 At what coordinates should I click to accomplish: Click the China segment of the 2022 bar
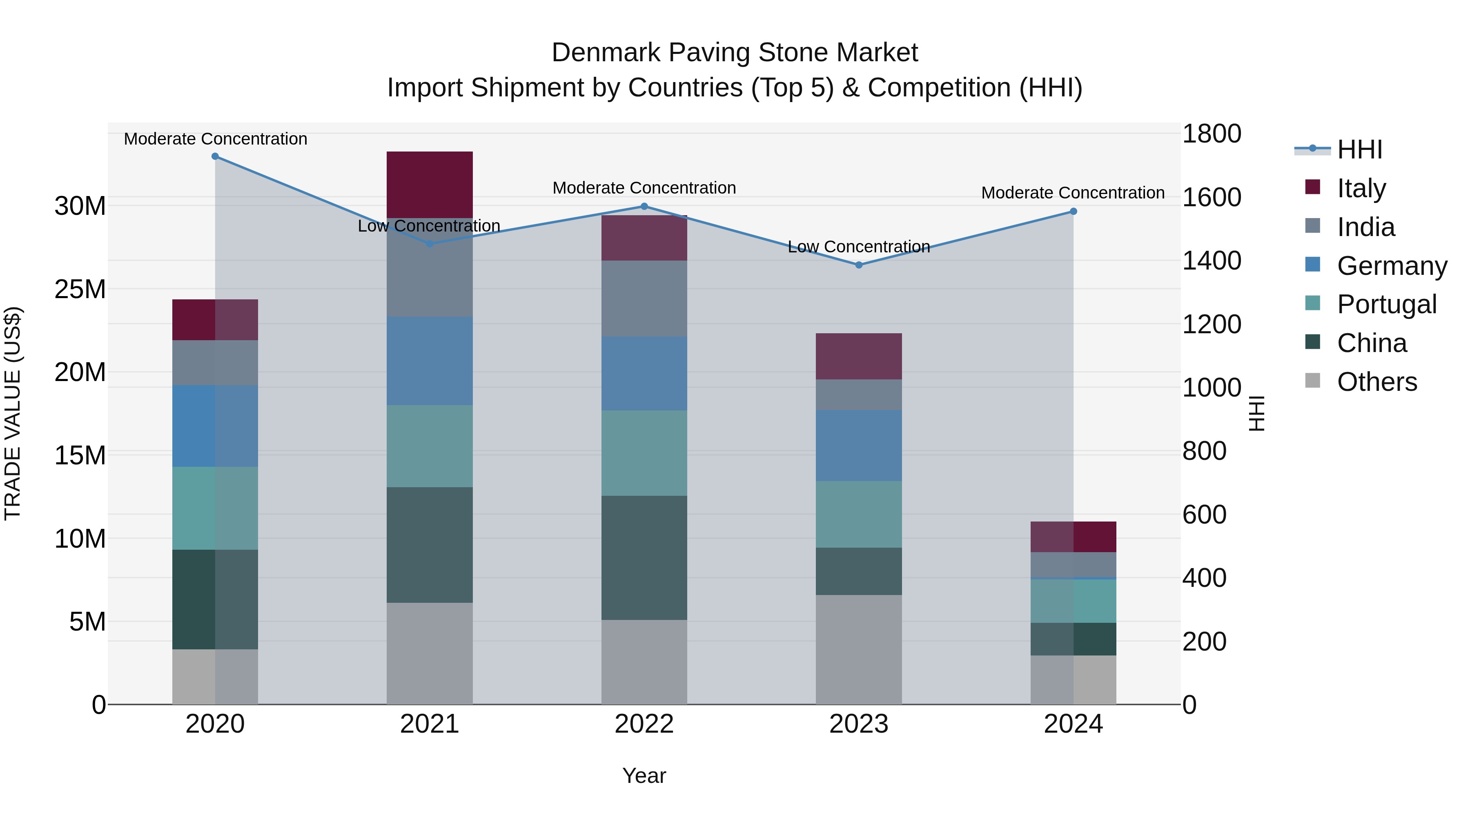tap(644, 557)
